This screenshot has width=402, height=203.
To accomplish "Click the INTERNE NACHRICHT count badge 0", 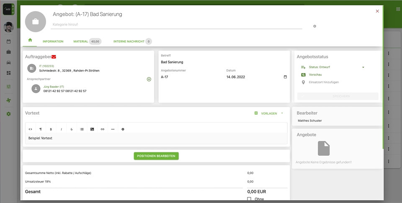I will (x=148, y=41).
